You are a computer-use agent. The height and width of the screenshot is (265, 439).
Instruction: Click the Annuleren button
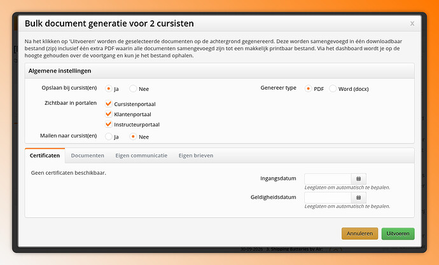click(359, 233)
